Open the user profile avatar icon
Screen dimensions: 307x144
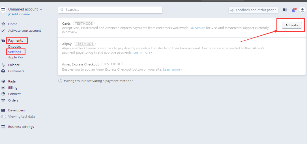pyautogui.click(x=302, y=10)
